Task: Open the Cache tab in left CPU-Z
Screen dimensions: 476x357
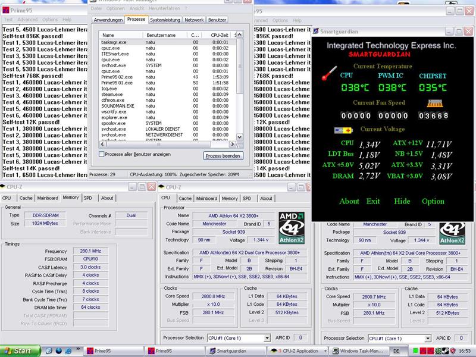Action: [26, 198]
